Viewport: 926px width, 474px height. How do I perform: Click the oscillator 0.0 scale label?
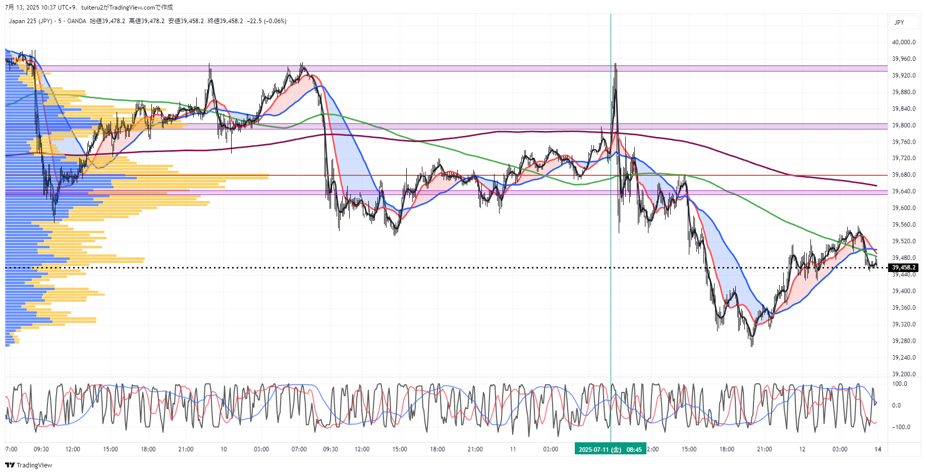(x=896, y=405)
